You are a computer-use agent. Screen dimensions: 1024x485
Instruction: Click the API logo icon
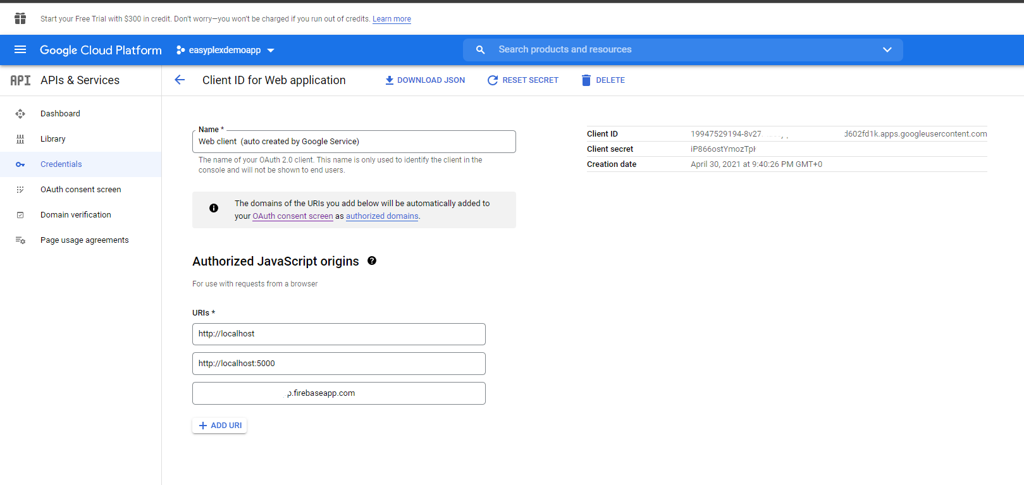click(20, 80)
